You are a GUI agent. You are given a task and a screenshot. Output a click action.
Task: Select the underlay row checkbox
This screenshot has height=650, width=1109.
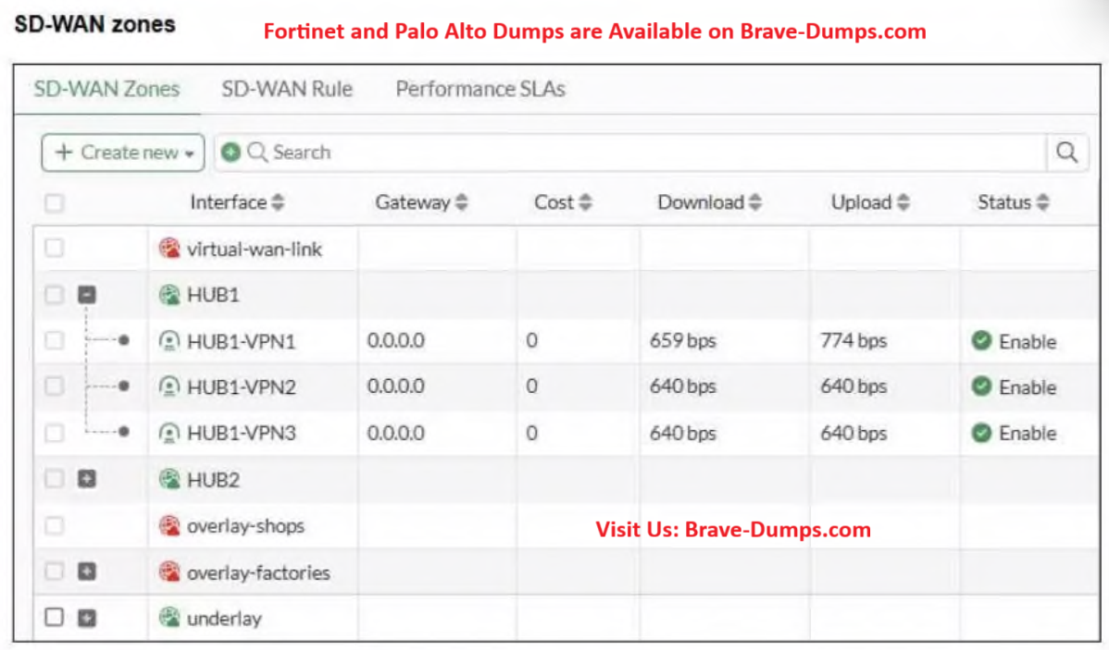click(x=55, y=619)
